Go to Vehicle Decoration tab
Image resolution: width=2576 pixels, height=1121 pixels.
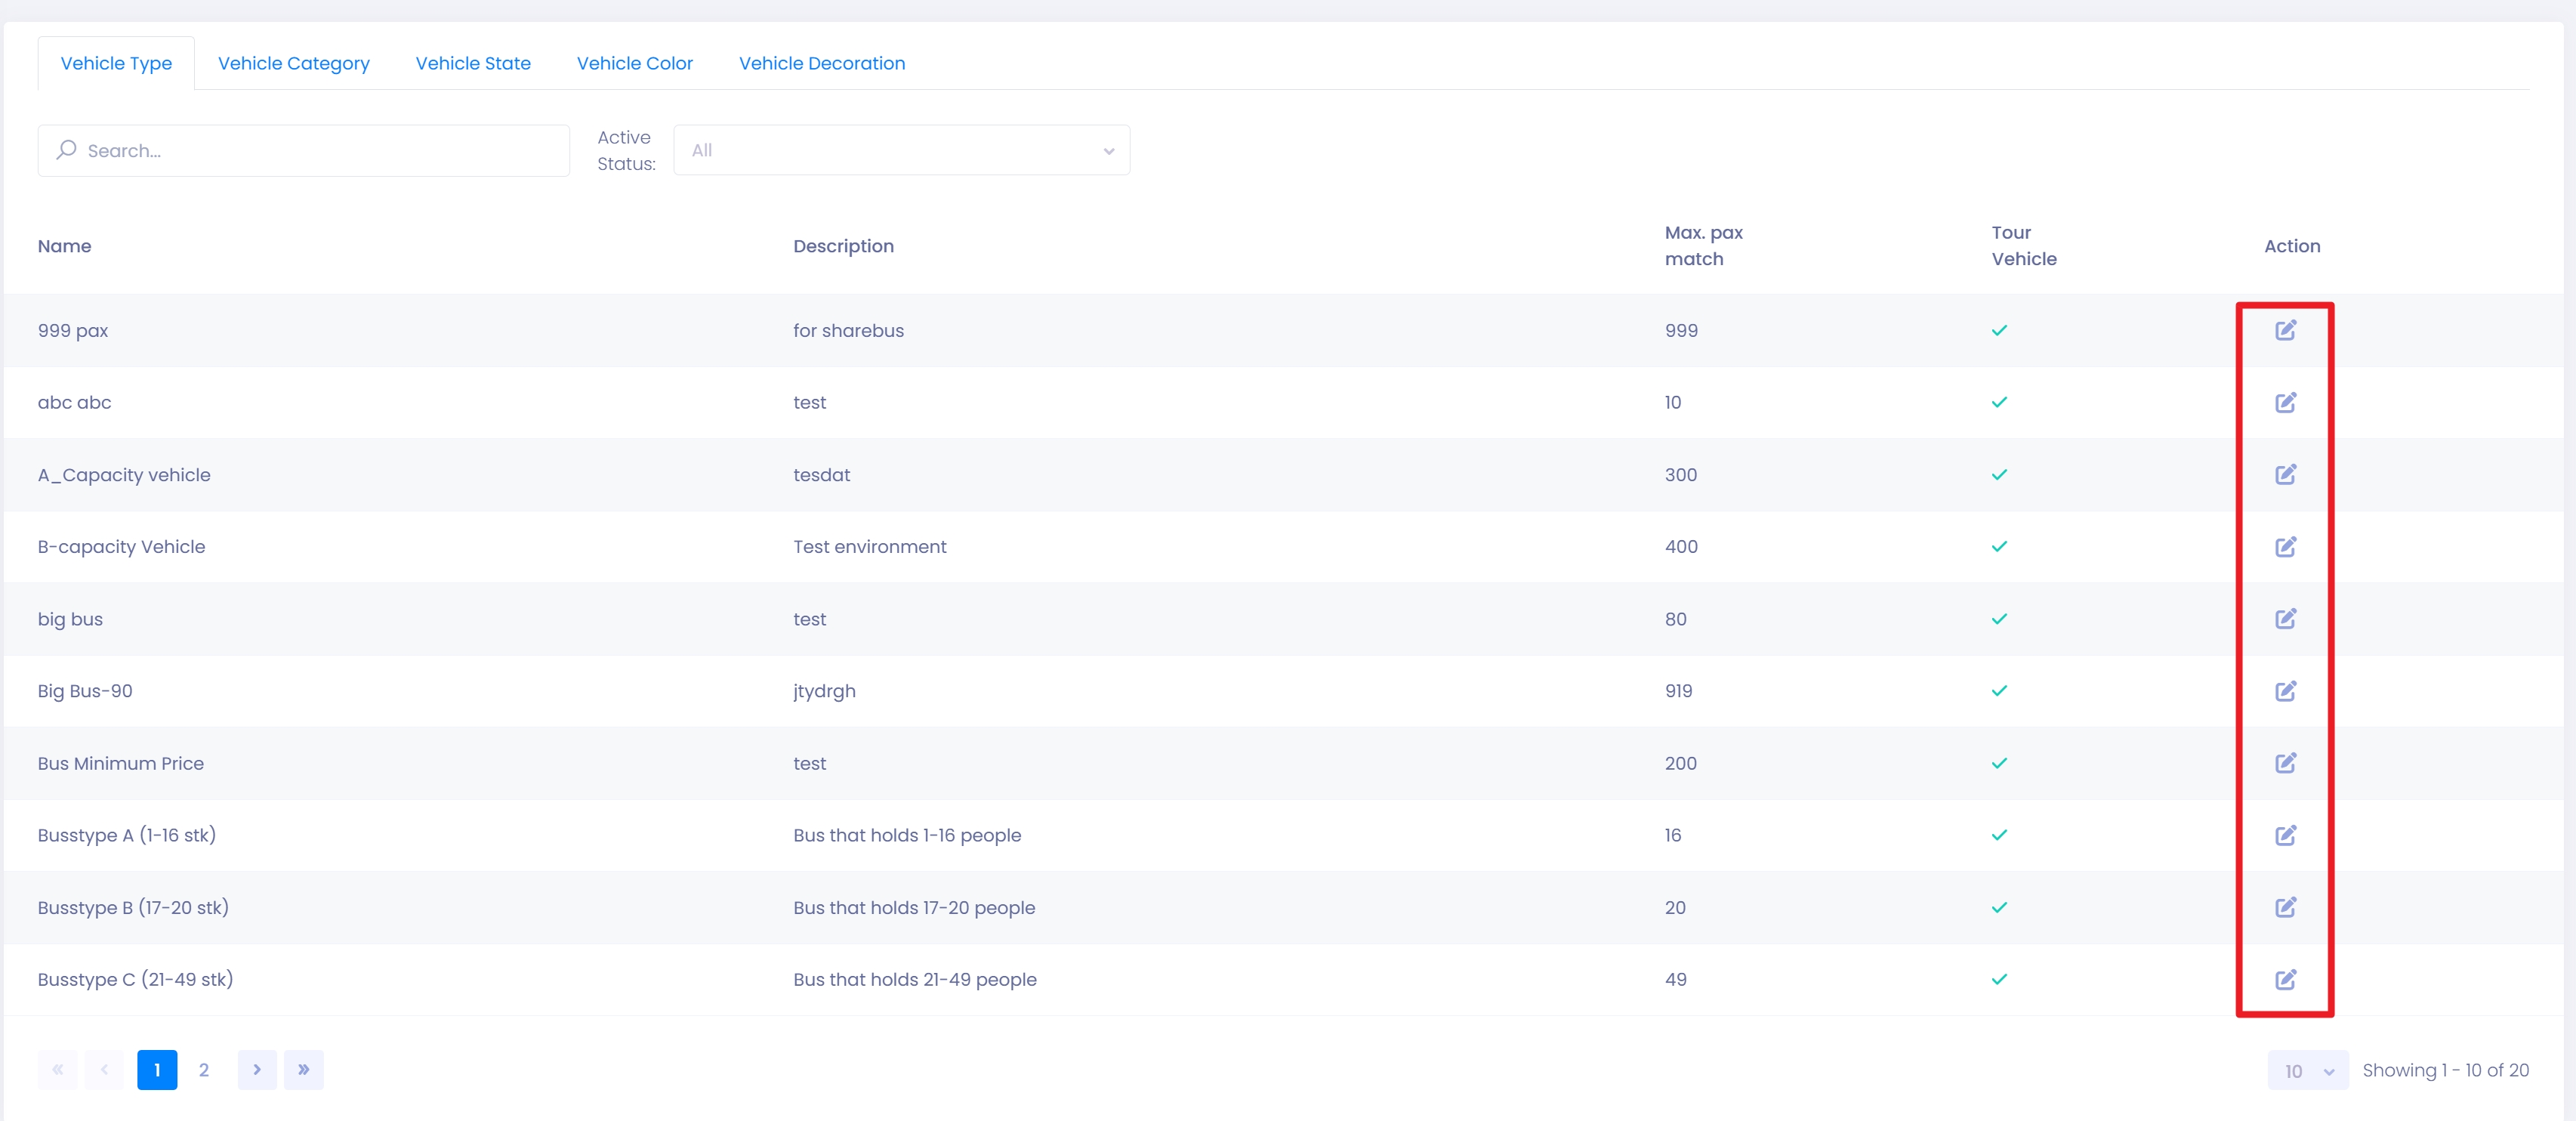coord(822,63)
